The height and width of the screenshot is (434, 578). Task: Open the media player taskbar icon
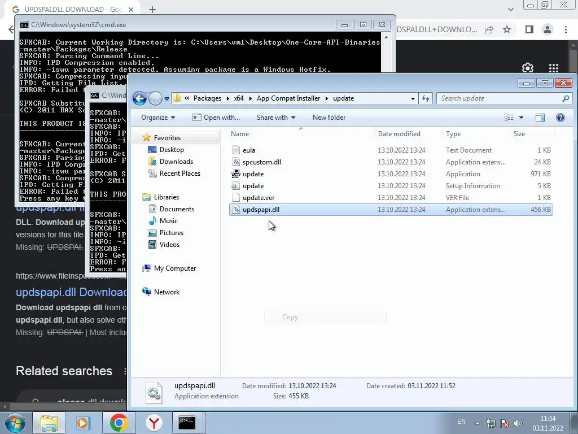coord(83,423)
